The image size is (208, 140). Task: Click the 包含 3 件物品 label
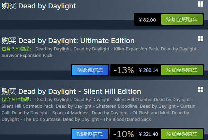[x=16, y=49]
